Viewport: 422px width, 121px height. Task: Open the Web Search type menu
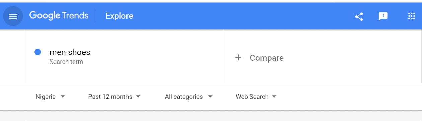point(256,97)
